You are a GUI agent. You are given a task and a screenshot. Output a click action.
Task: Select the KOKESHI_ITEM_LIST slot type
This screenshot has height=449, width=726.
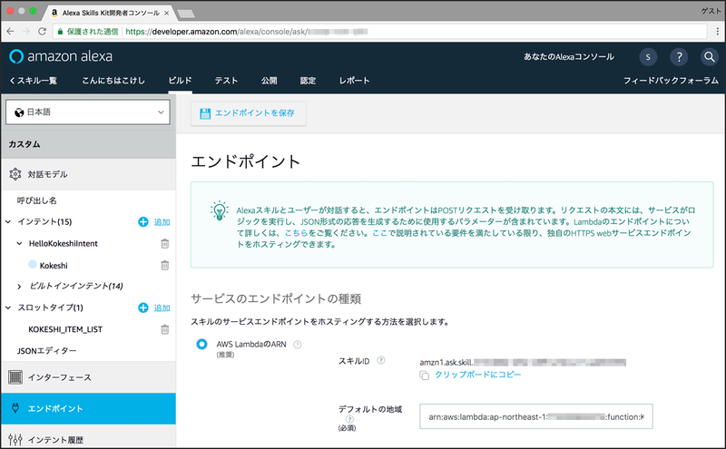tap(65, 329)
